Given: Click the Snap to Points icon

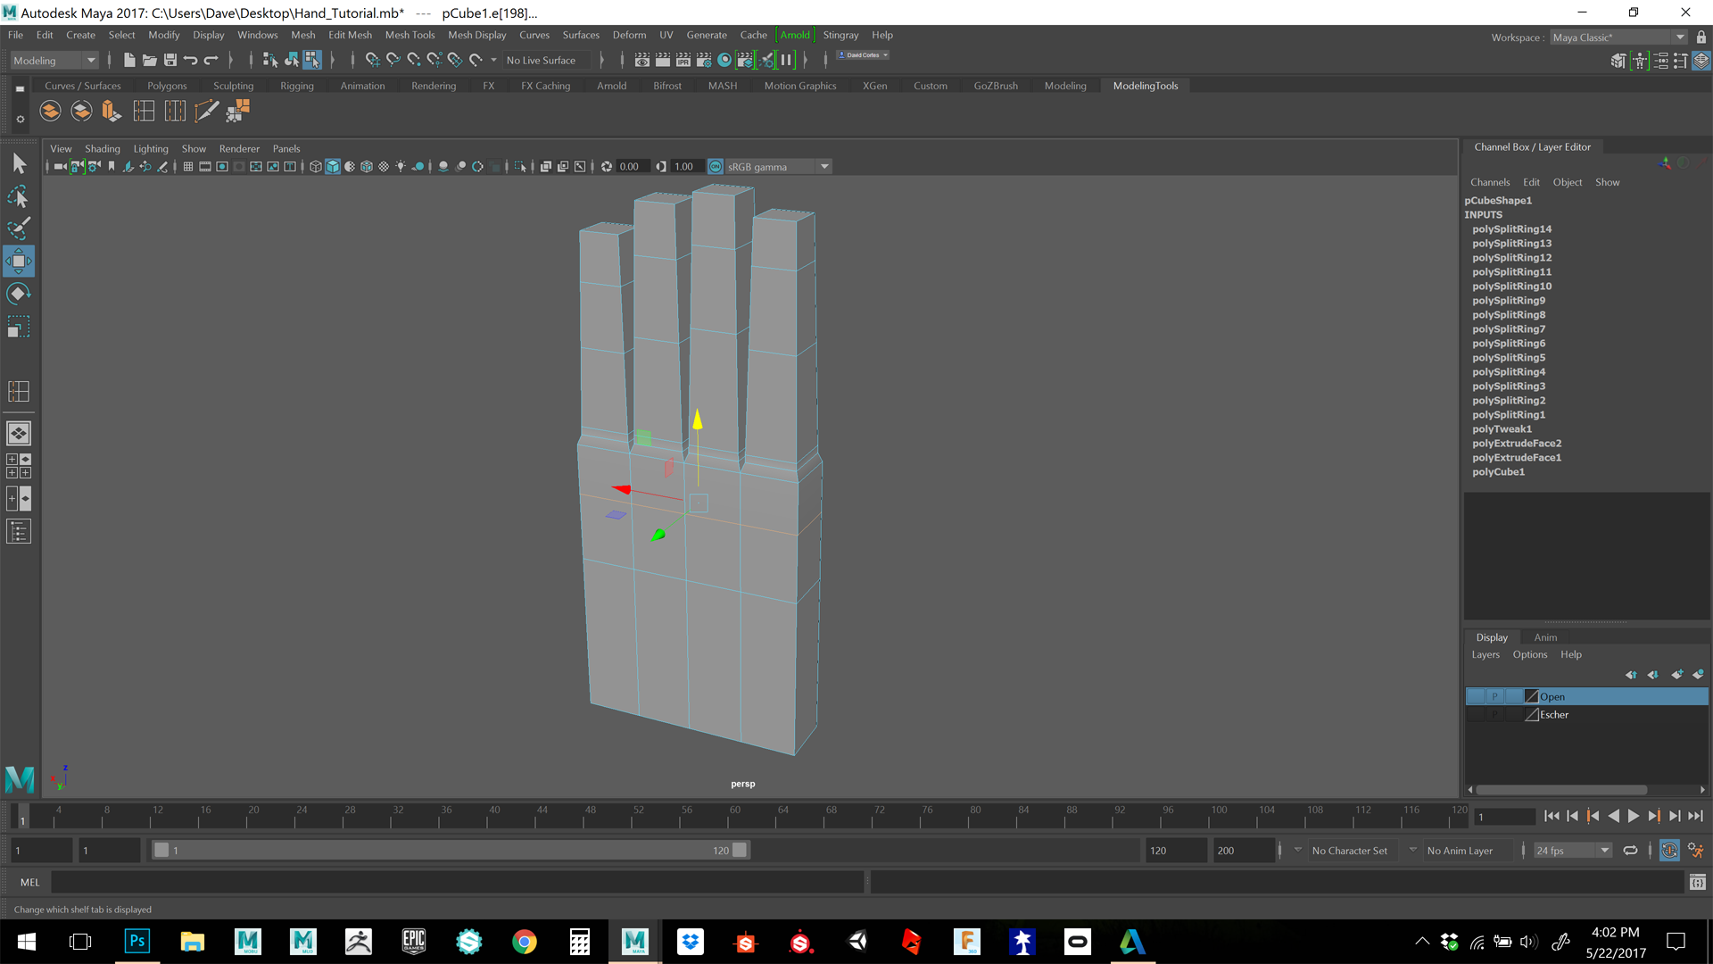Looking at the screenshot, I should pos(413,60).
